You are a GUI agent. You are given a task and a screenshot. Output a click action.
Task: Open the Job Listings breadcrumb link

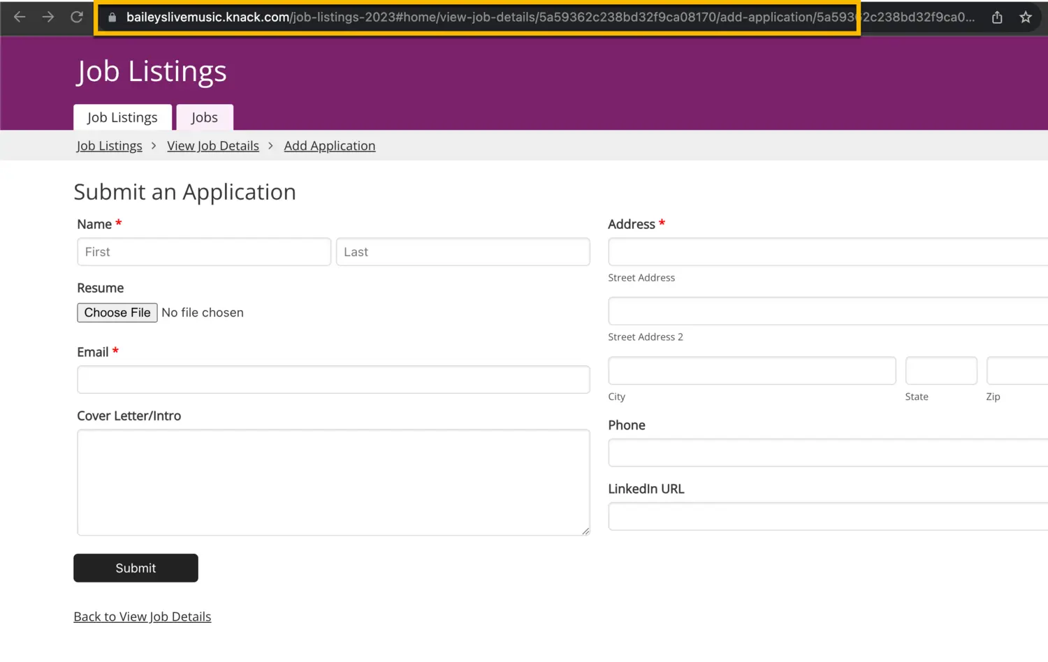tap(109, 145)
